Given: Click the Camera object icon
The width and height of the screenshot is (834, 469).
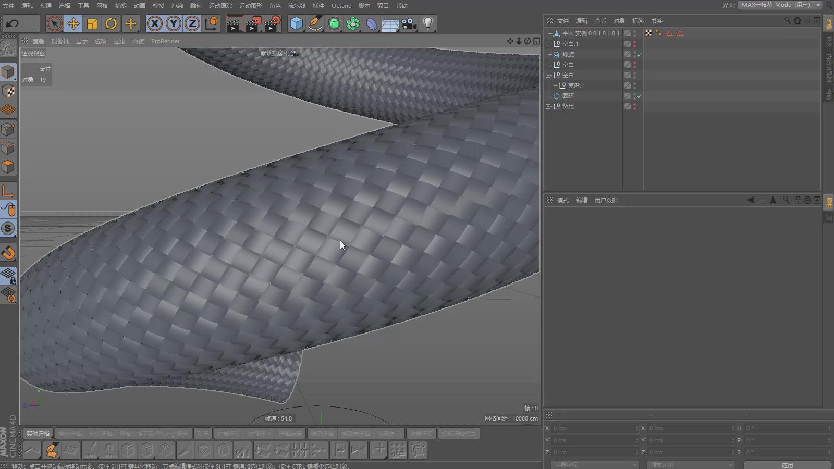Looking at the screenshot, I should point(409,23).
